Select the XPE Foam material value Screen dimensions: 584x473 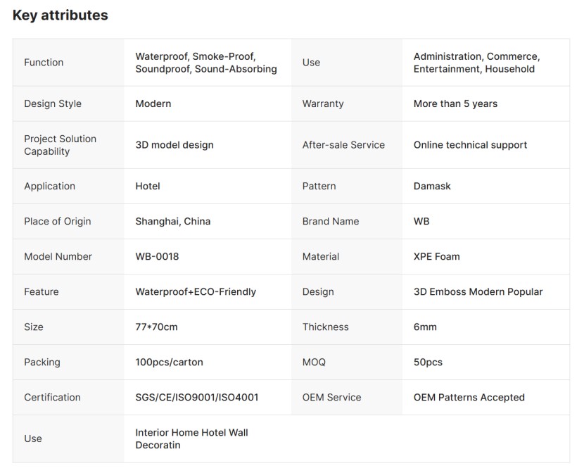click(x=436, y=256)
